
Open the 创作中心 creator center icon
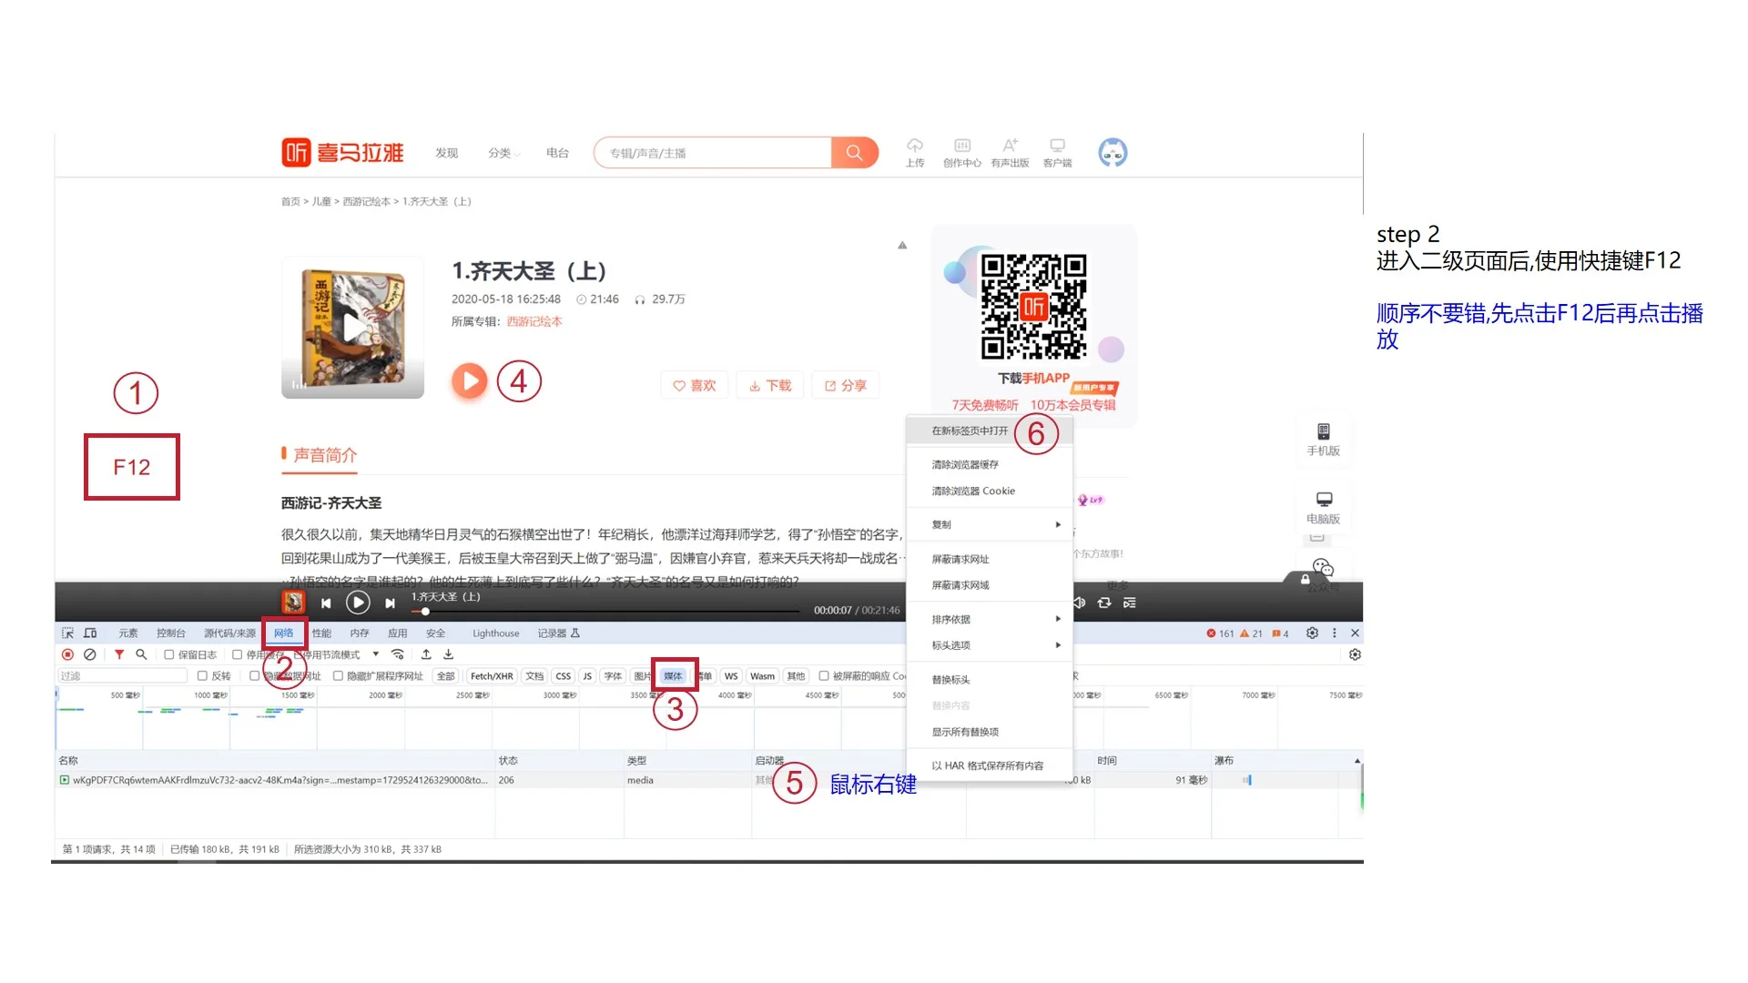pyautogui.click(x=962, y=151)
